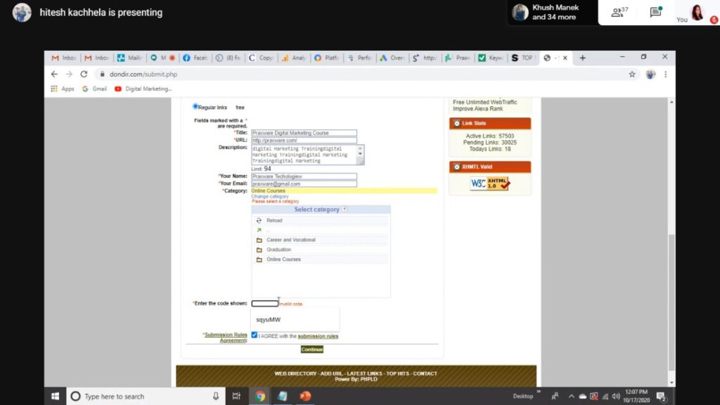The image size is (720, 405).
Task: Click the Change category link
Action: click(x=269, y=197)
